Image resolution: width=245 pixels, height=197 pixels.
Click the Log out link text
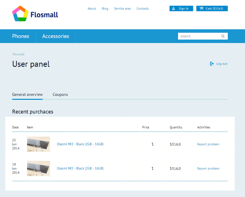(222, 64)
